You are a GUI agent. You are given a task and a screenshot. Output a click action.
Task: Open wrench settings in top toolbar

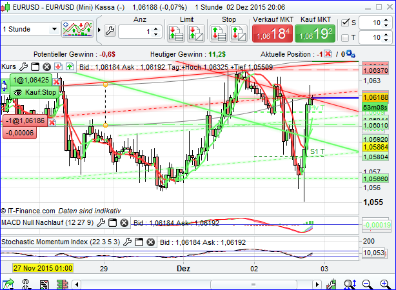(x=109, y=30)
